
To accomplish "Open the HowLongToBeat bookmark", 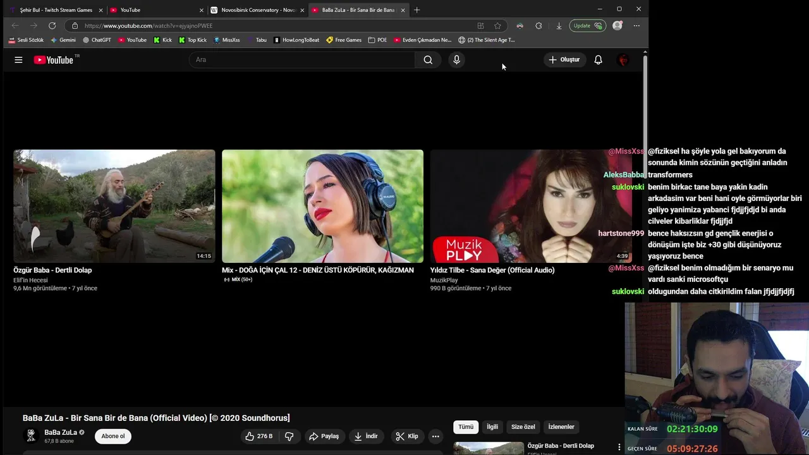I will [x=296, y=40].
